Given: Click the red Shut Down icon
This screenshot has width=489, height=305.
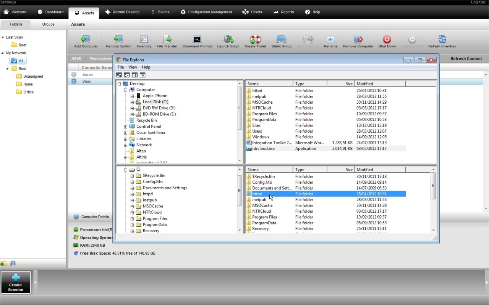Looking at the screenshot, I should pos(387,39).
